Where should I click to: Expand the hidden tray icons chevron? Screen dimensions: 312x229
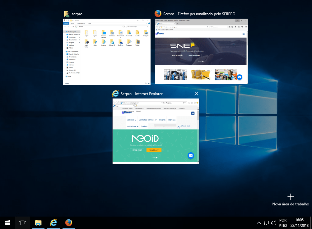pos(258,223)
